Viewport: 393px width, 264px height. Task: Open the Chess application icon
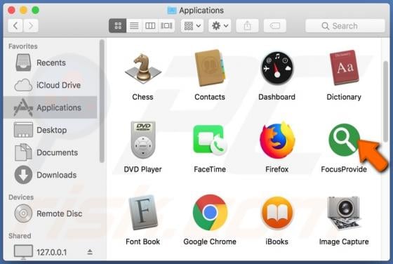coord(143,69)
